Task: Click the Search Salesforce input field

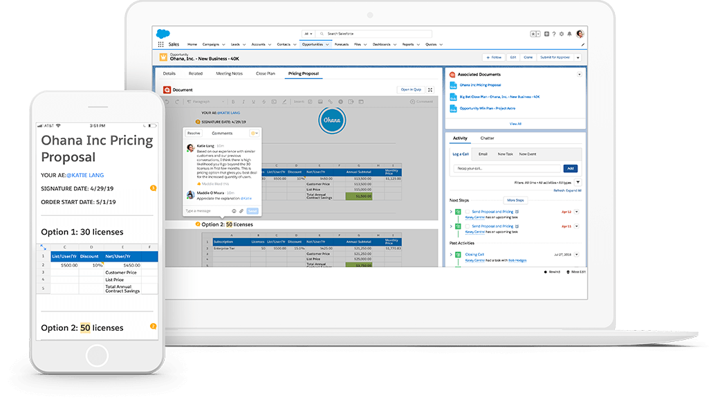Action: [x=377, y=33]
